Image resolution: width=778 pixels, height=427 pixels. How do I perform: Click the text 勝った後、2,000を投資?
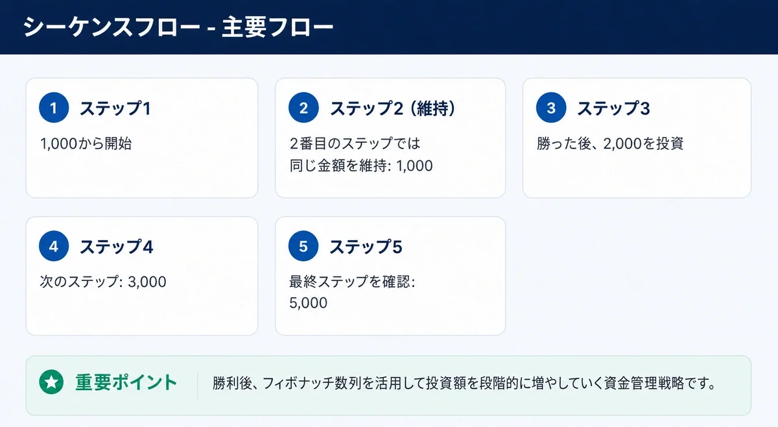[610, 143]
